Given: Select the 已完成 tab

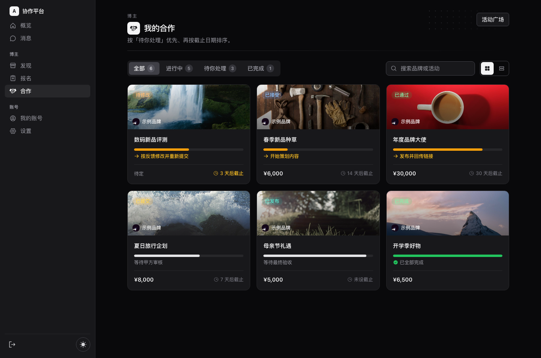Looking at the screenshot, I should pyautogui.click(x=261, y=68).
